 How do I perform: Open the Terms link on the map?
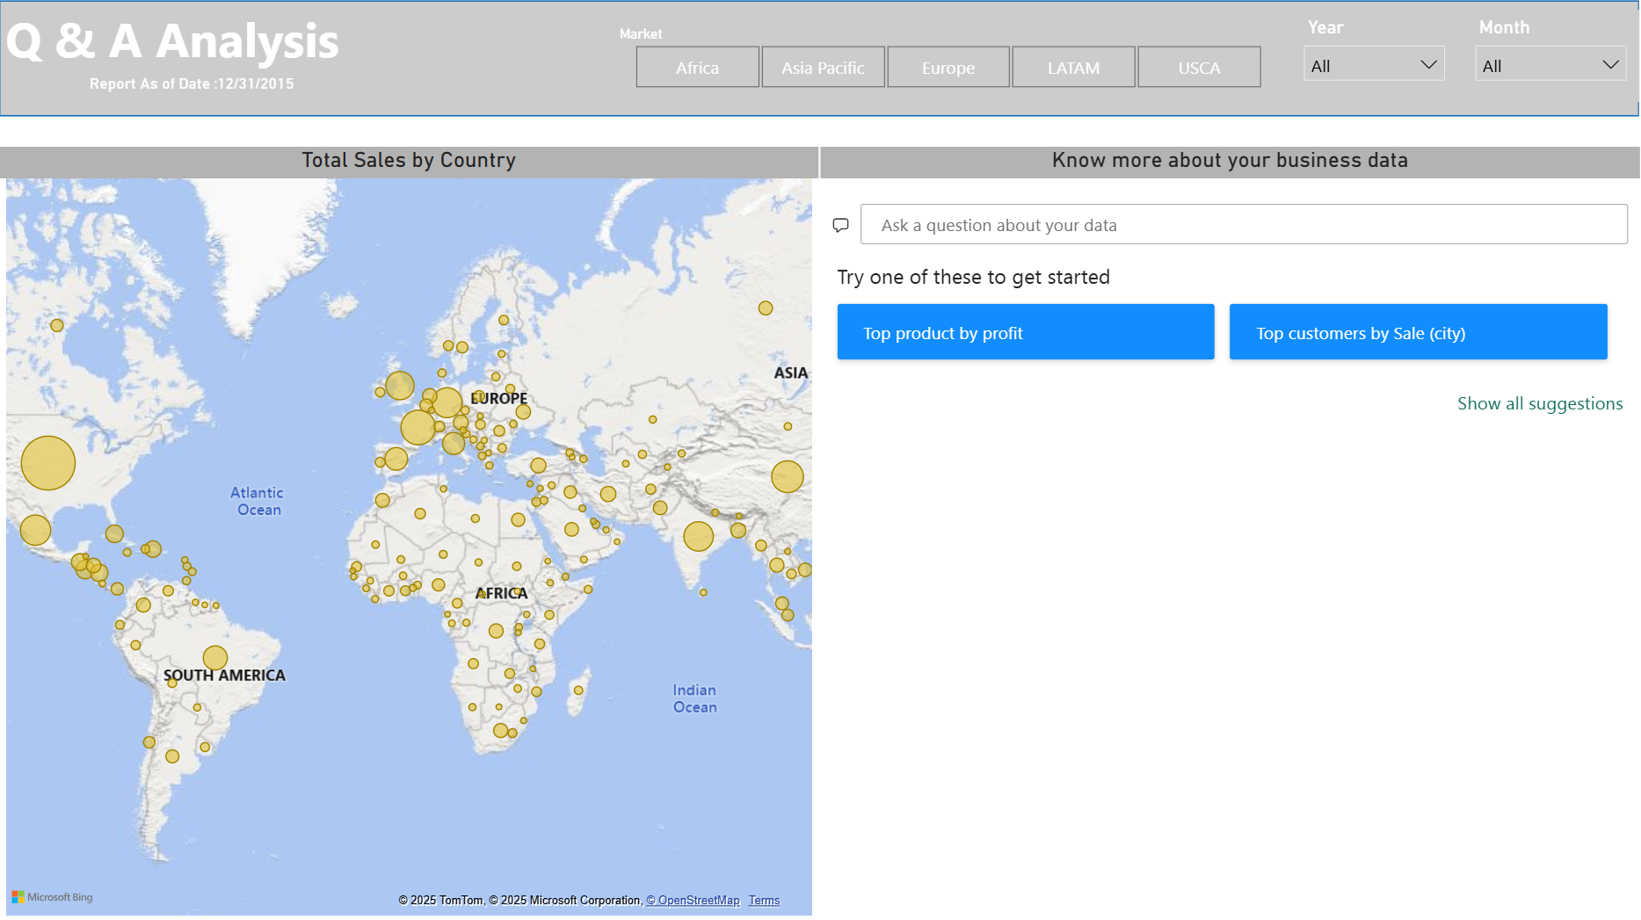[x=764, y=900]
